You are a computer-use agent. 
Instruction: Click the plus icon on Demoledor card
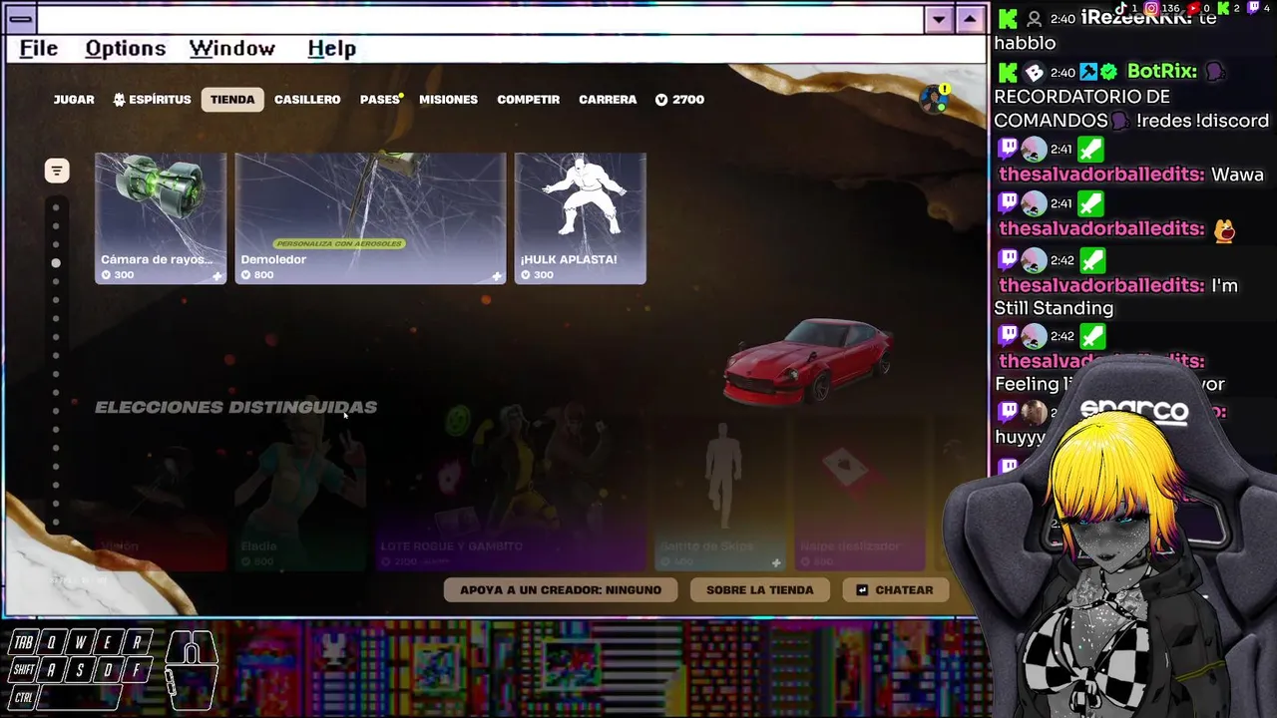tap(496, 276)
